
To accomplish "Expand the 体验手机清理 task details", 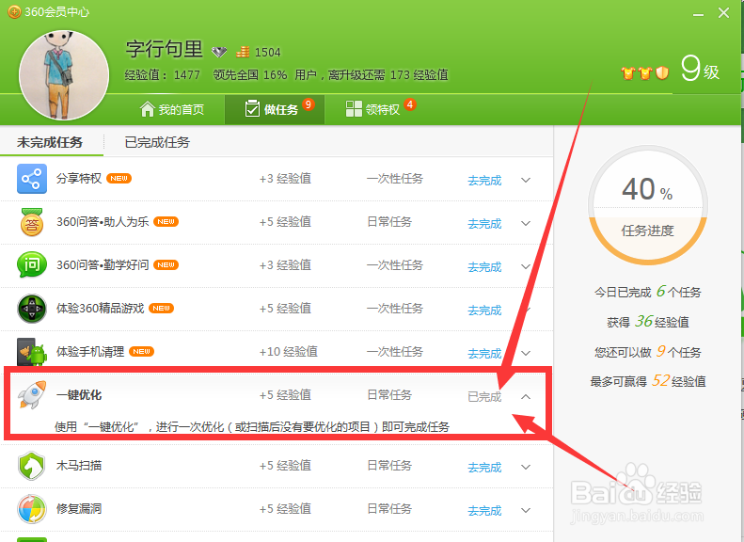I will tap(526, 353).
